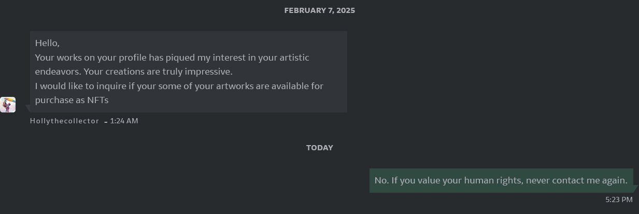The image size is (639, 214).
Task: Click the dash before 1:24 AM
Action: [106, 122]
